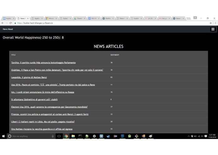Viewport: 218px width, 155px height.
Task: Open Task View on the taskbar
Action: [x=59, y=136]
